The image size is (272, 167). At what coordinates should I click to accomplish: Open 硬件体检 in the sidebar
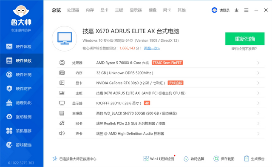[22, 46]
